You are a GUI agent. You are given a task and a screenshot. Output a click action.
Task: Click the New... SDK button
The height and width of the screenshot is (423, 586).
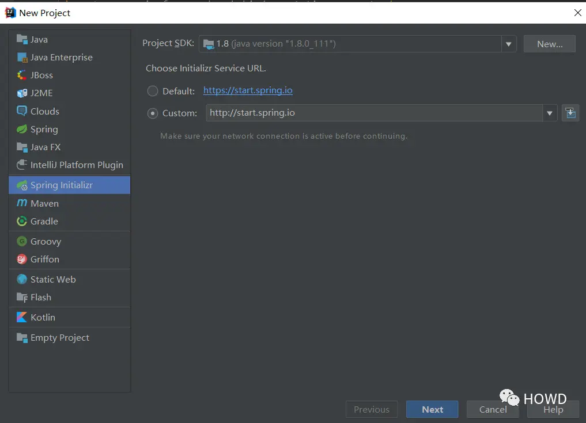point(549,44)
